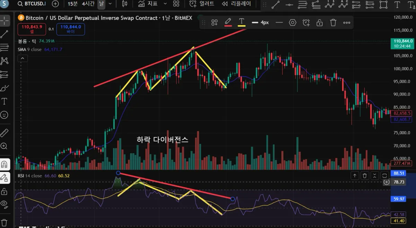The width and height of the screenshot is (416, 228).
Task: Open the brush drawing tool
Action: coord(5,88)
